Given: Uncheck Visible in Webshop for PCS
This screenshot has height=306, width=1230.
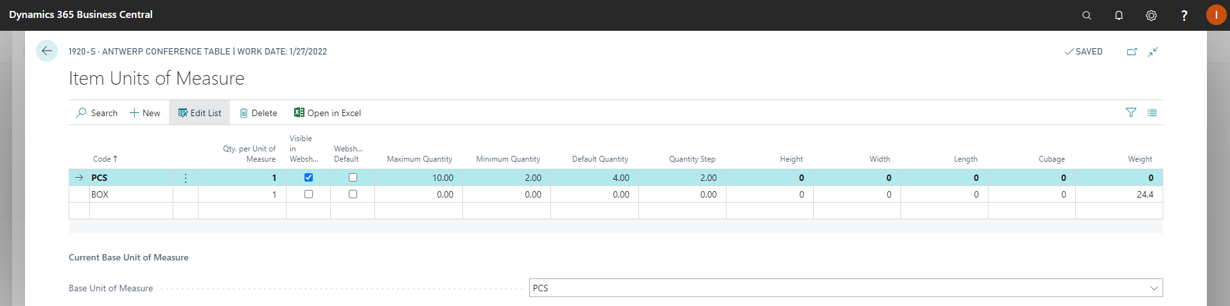Looking at the screenshot, I should tap(308, 178).
